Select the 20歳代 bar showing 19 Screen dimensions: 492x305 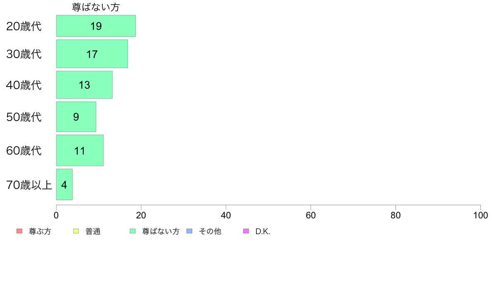pos(96,26)
